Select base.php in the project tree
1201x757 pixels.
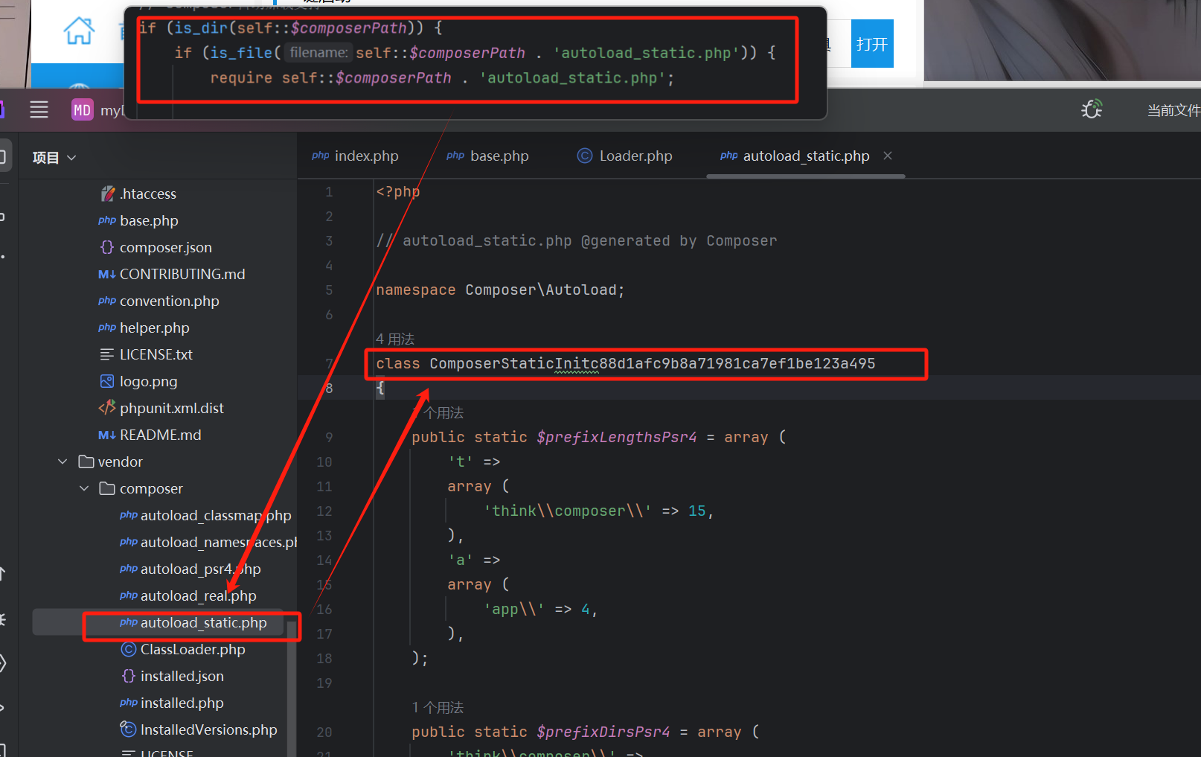tap(149, 221)
